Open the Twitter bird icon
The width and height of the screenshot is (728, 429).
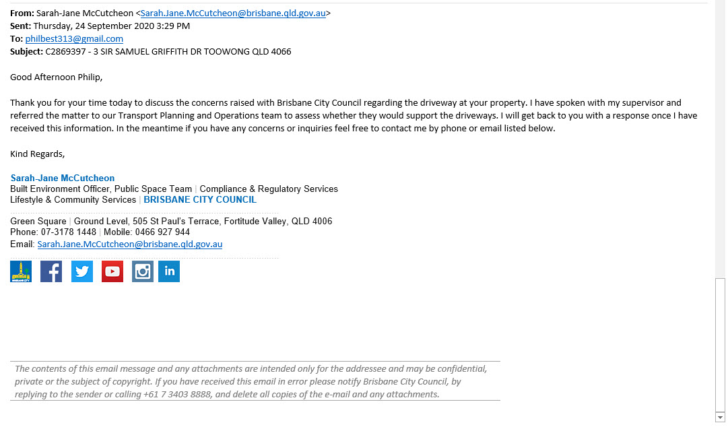[x=81, y=271]
